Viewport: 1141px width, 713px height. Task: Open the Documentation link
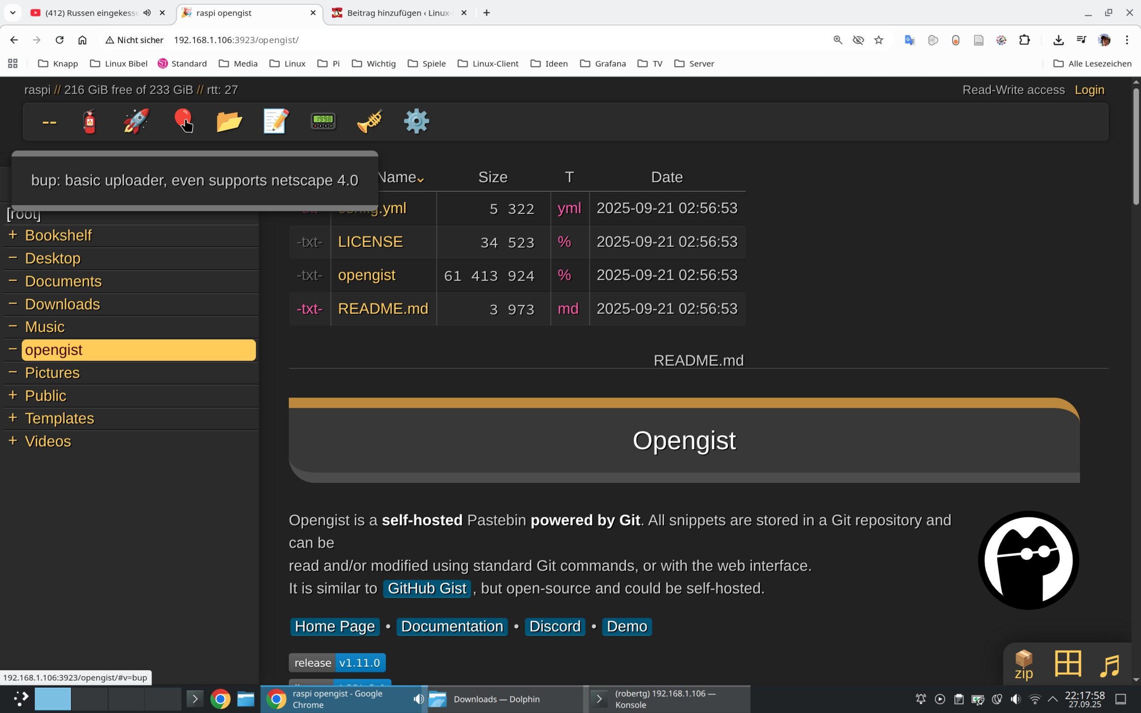(451, 626)
